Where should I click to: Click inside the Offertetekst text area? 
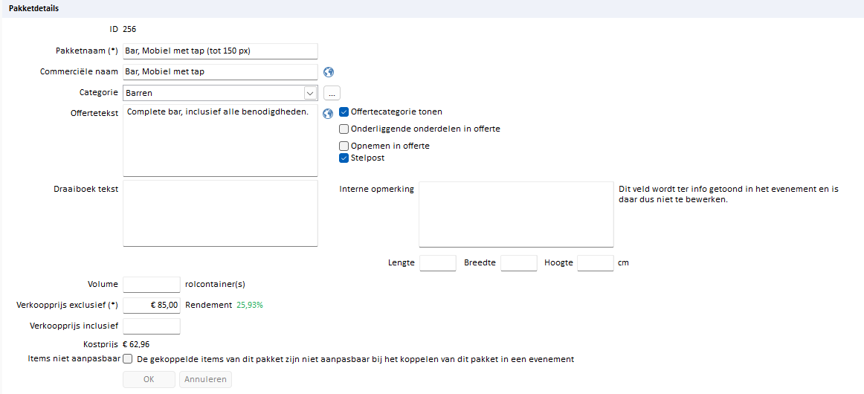(220, 140)
